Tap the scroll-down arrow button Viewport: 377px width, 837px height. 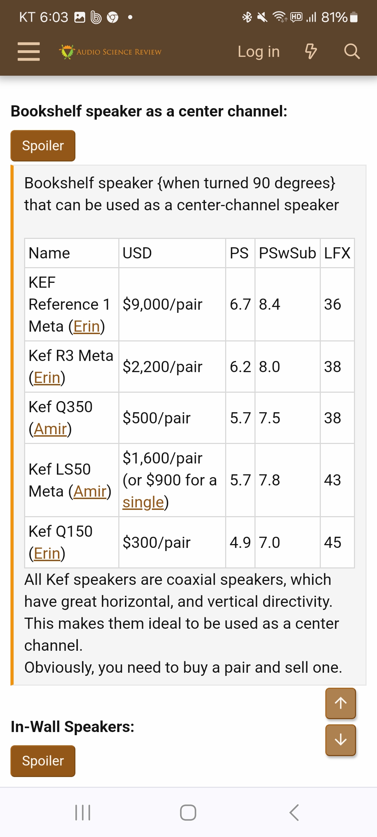(340, 740)
